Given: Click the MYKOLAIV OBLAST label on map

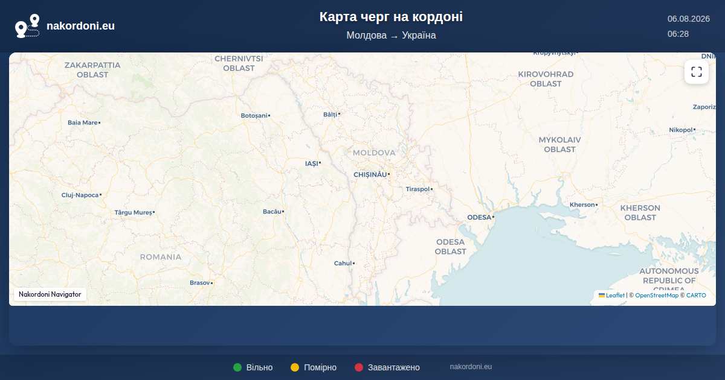Looking at the screenshot, I should click(559, 145).
